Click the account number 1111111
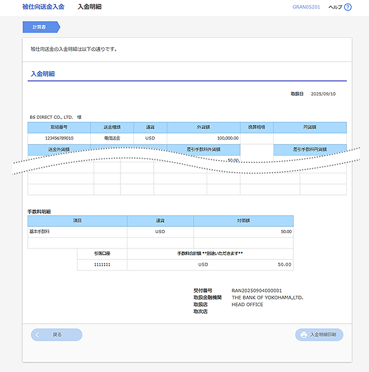 pos(102,264)
